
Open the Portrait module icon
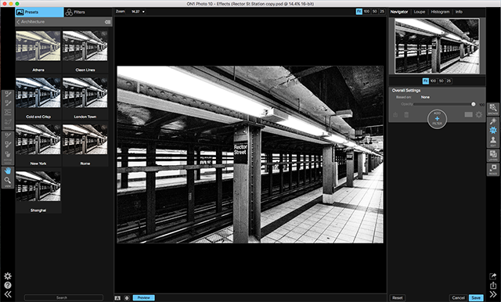[x=493, y=141]
